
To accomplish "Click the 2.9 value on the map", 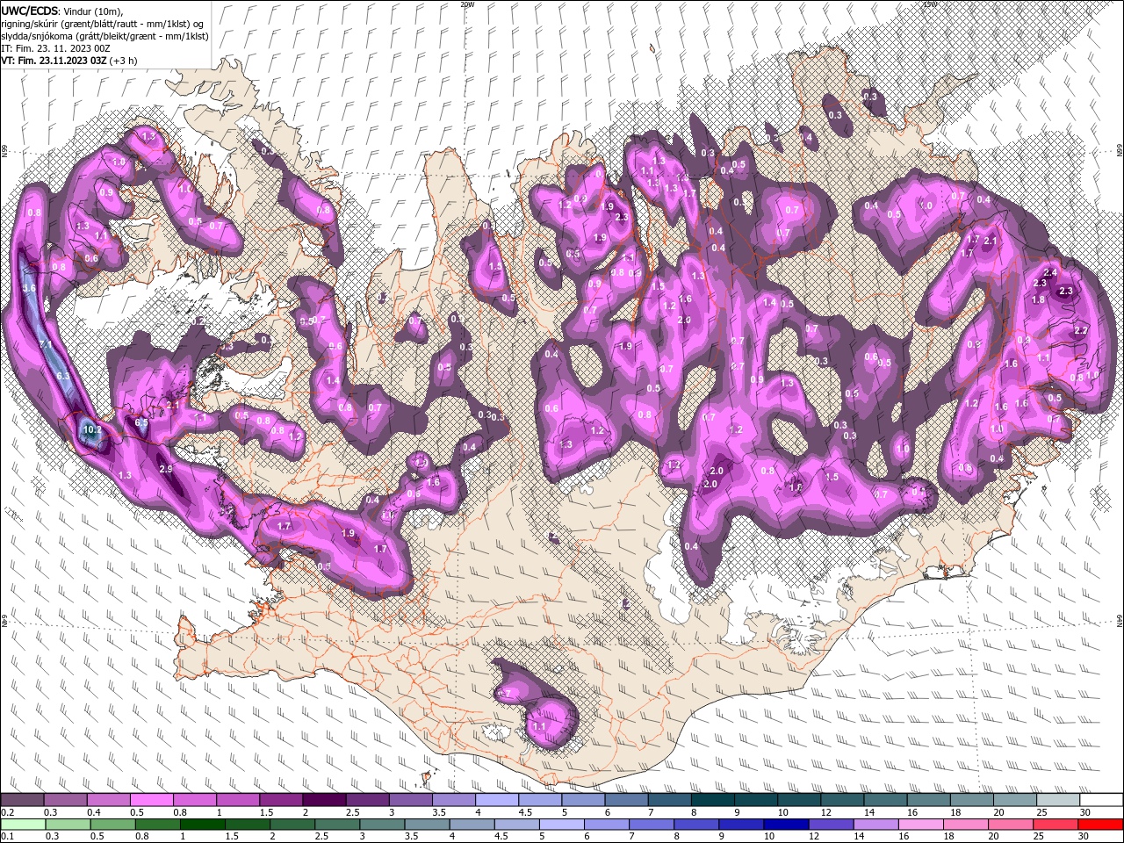I will (166, 470).
